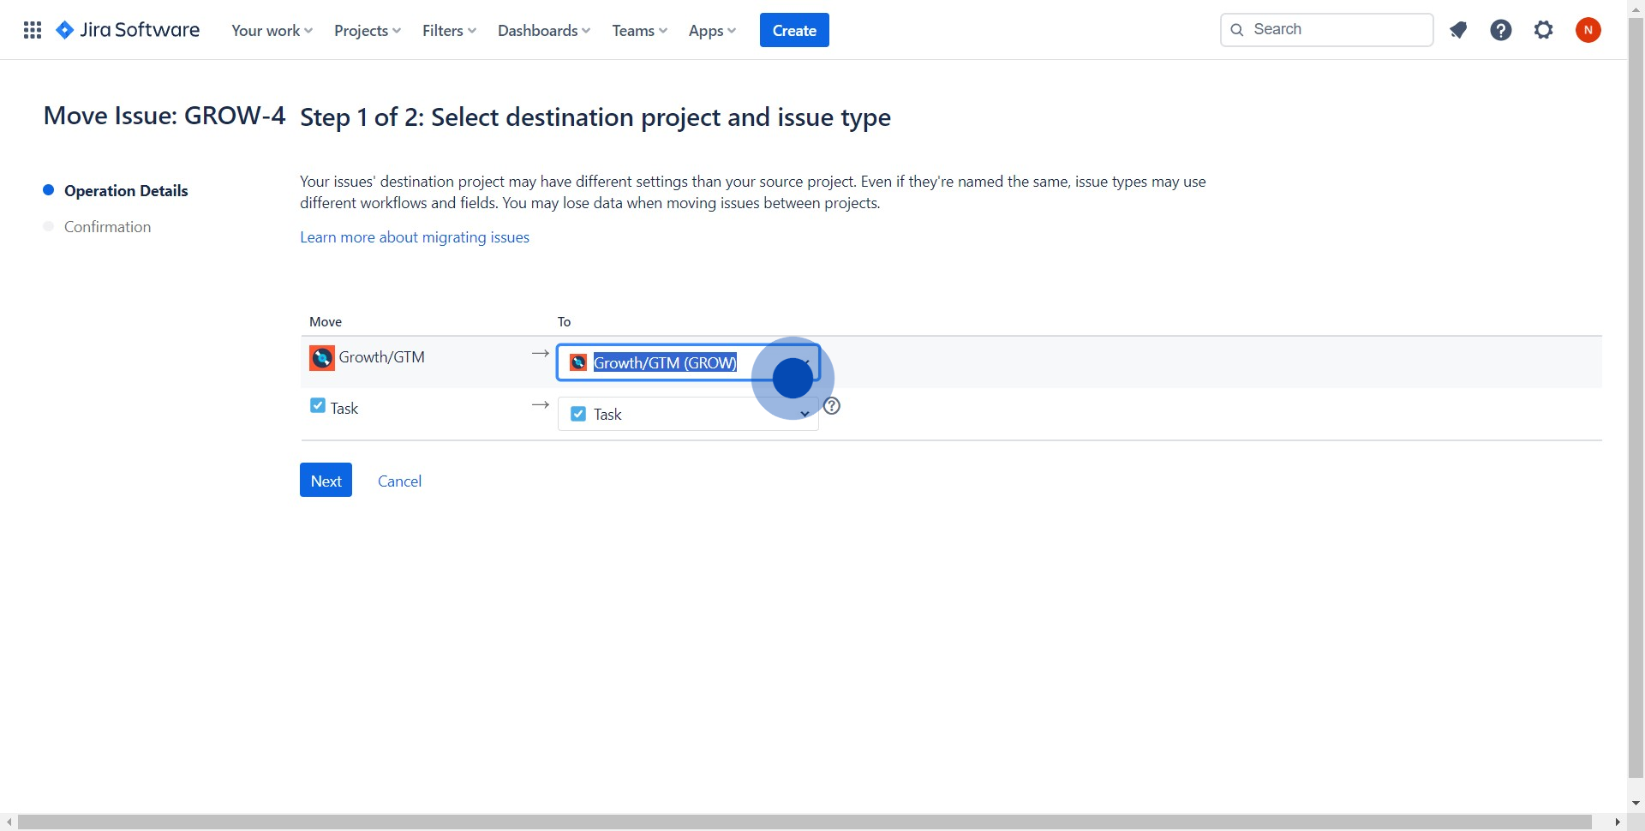This screenshot has height=831, width=1645.
Task: Open the destination issue type Task dropdown
Action: click(x=688, y=414)
